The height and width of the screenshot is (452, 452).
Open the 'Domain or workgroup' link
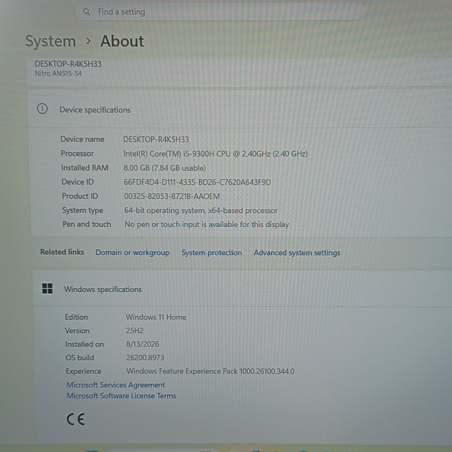coord(133,252)
